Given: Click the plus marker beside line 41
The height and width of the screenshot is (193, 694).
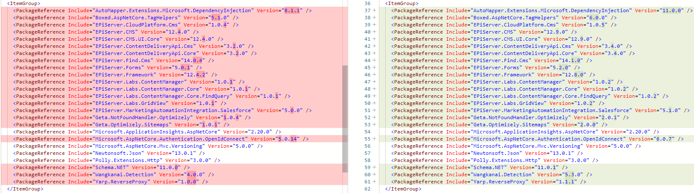Looking at the screenshot, I should 374,39.
